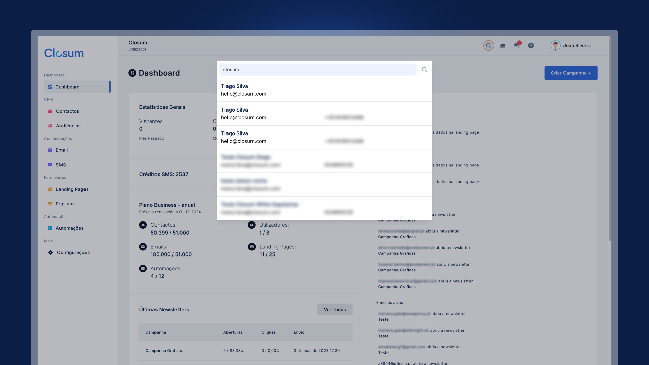Image resolution: width=649 pixels, height=365 pixels.
Task: Focus the search field containing 'closum'
Action: [318, 70]
